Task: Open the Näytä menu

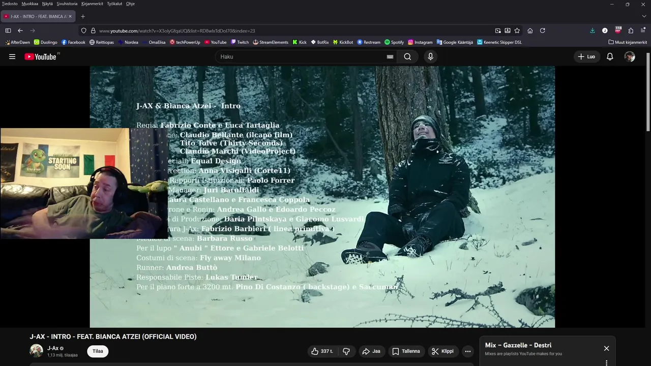Action: point(47,4)
